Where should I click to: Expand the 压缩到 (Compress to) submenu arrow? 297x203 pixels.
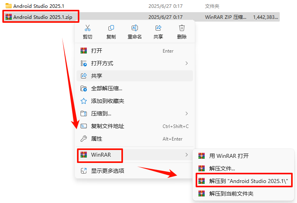(187, 113)
